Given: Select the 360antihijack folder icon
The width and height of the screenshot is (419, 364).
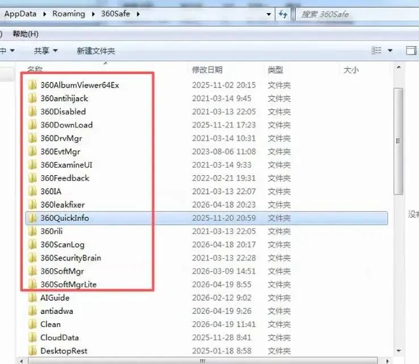Looking at the screenshot, I should click(x=32, y=98).
